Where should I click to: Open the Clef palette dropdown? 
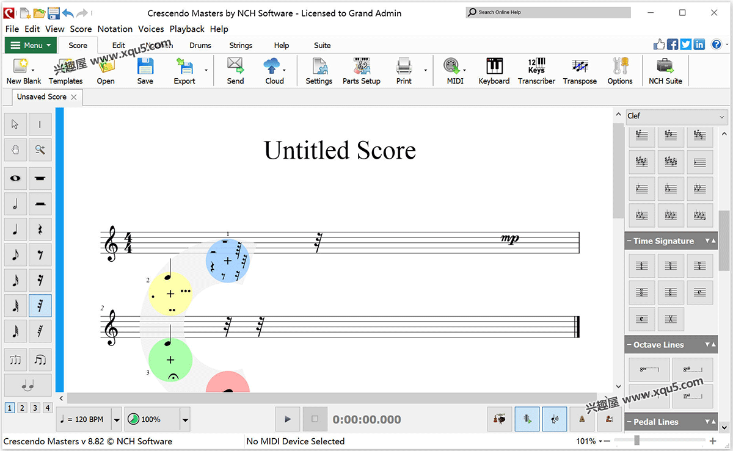pyautogui.click(x=677, y=116)
